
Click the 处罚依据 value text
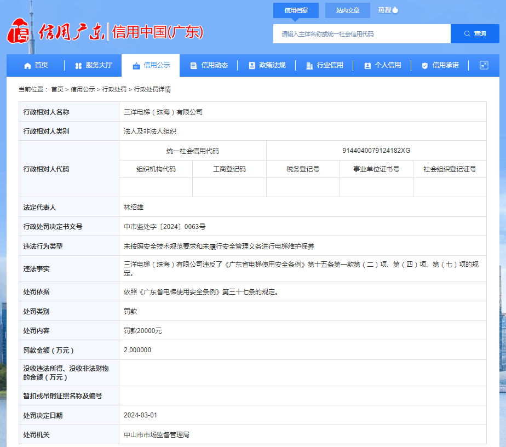pyautogui.click(x=201, y=292)
